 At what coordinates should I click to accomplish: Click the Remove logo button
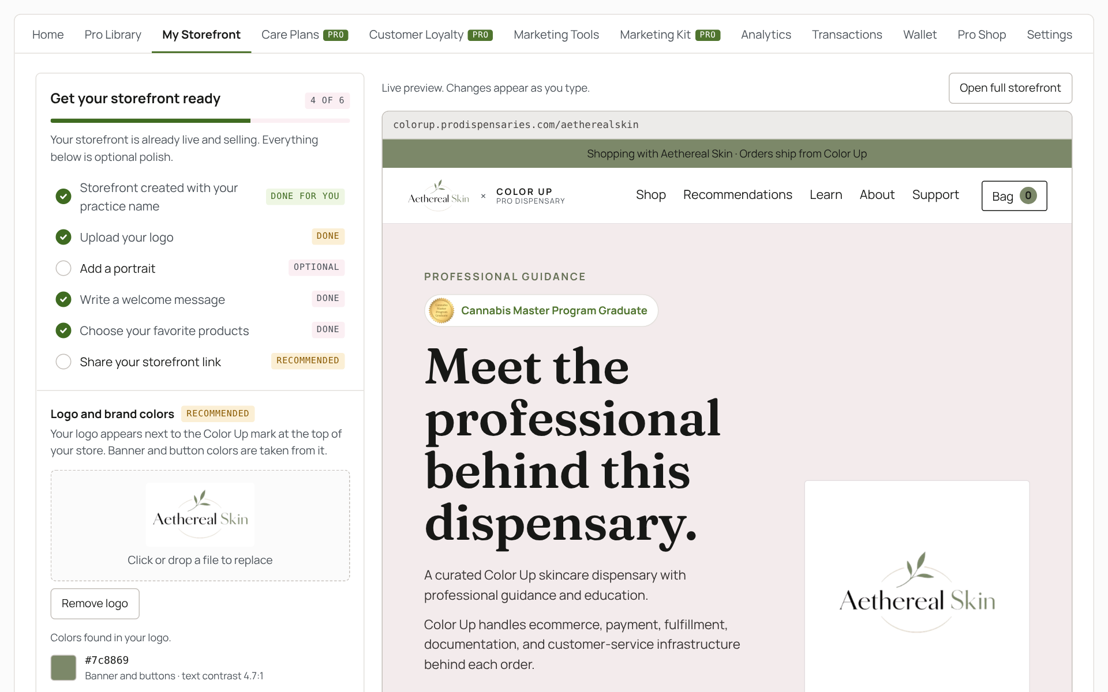[x=95, y=604]
